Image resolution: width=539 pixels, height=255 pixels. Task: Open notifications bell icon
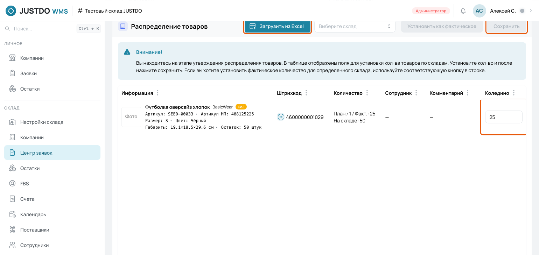tap(463, 11)
